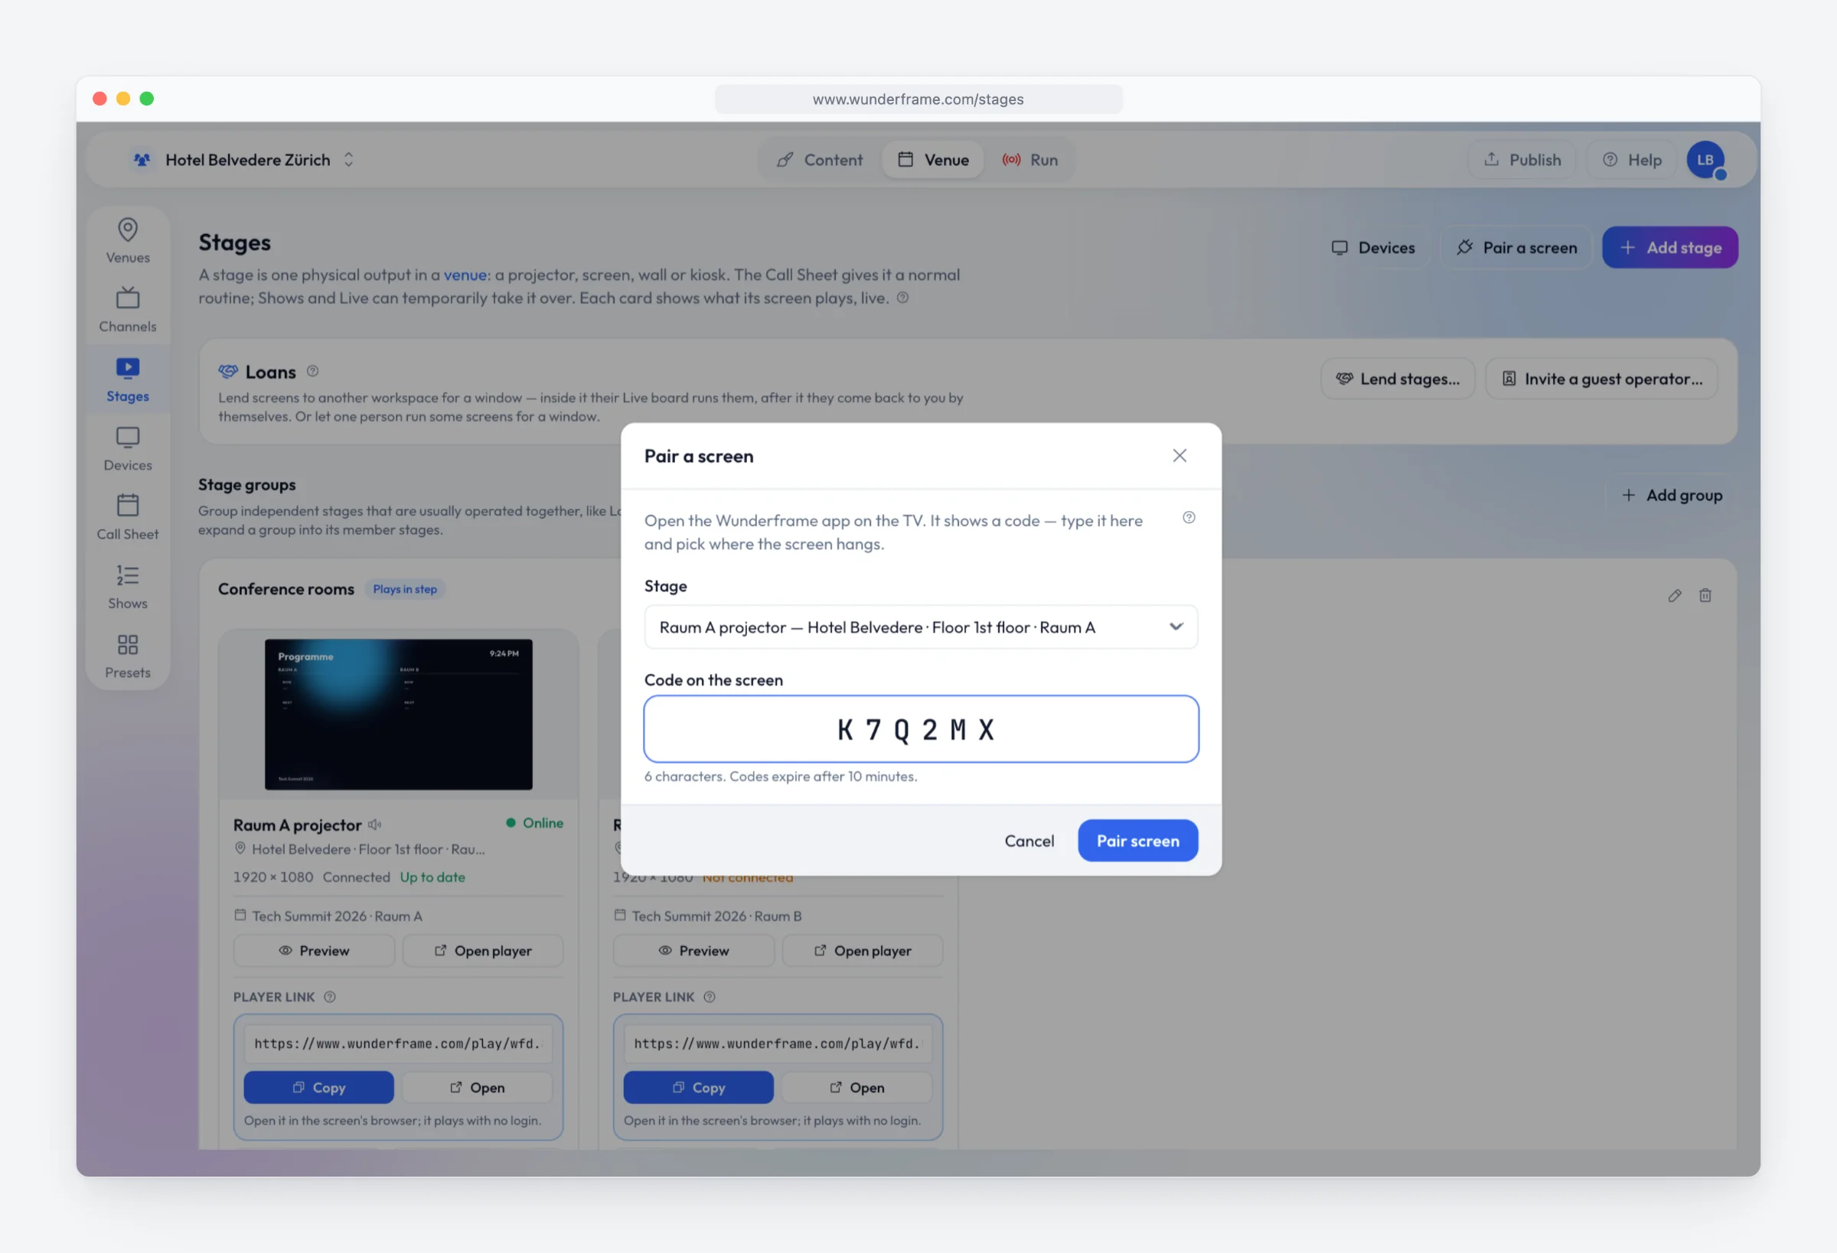Click the workspace logo icon

(x=142, y=161)
